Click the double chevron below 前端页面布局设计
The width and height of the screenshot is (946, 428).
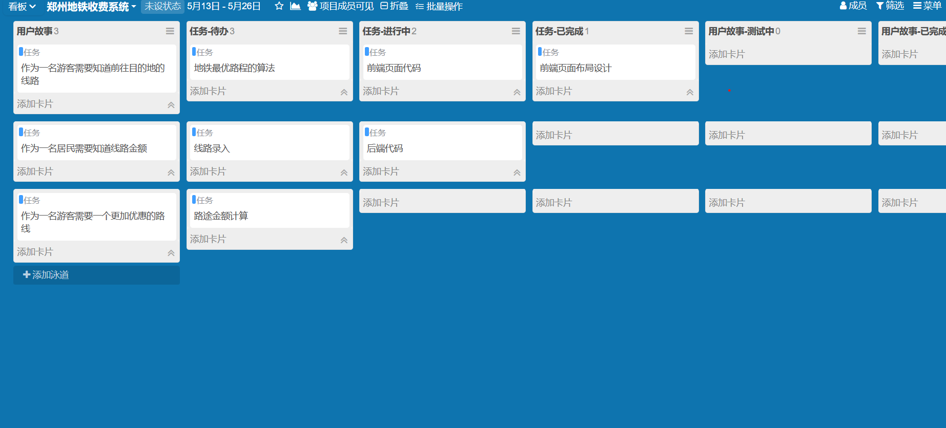[690, 92]
